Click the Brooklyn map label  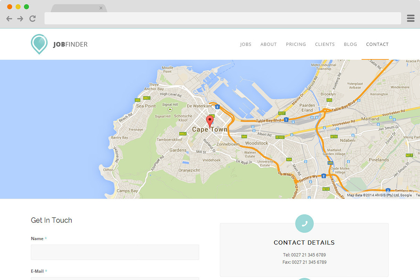[328, 94]
